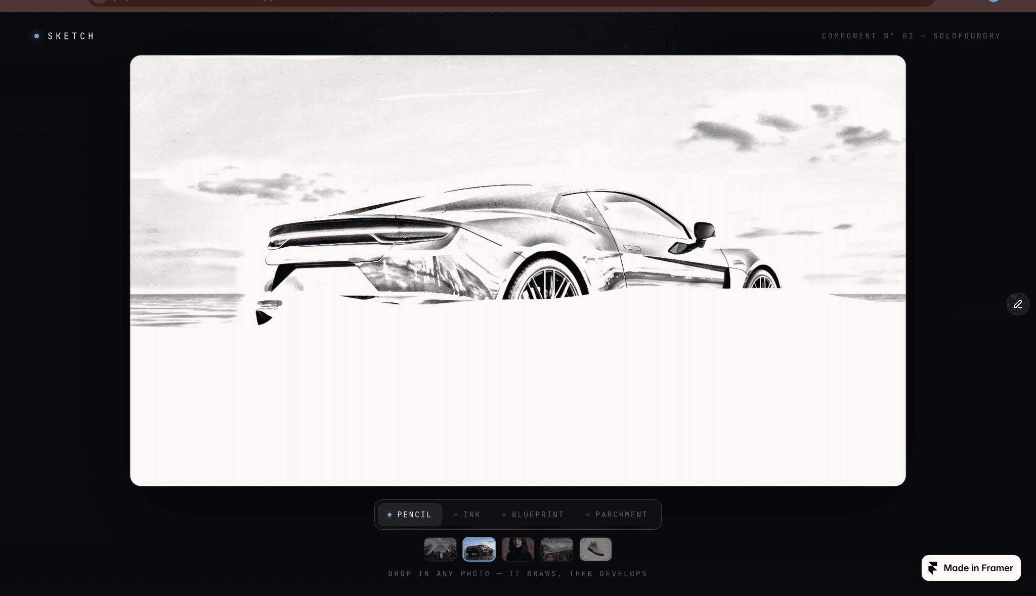Click the SKETCH logo text
1036x596 pixels.
tap(71, 36)
